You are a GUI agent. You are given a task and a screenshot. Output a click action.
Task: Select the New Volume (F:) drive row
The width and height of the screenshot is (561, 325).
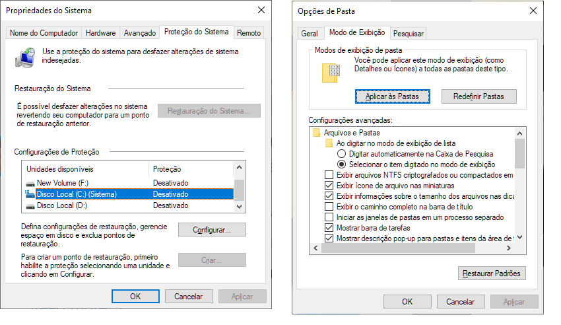[129, 183]
